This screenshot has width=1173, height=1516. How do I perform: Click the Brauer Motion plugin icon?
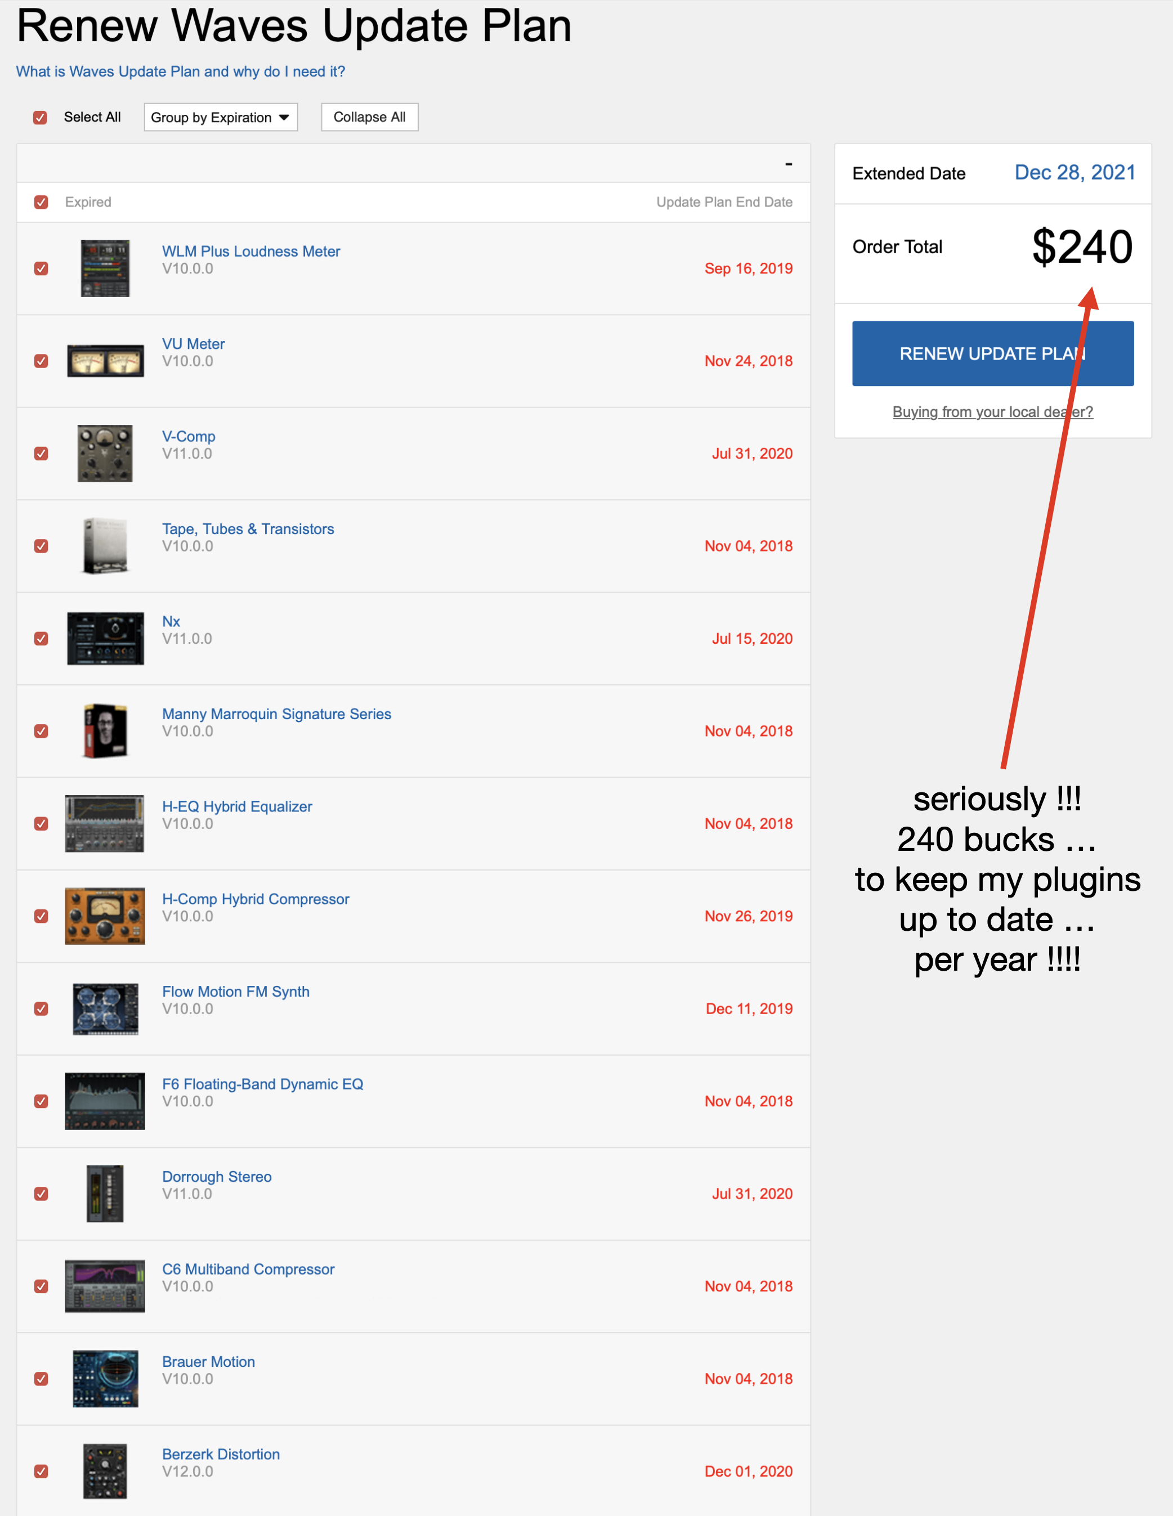(x=105, y=1379)
